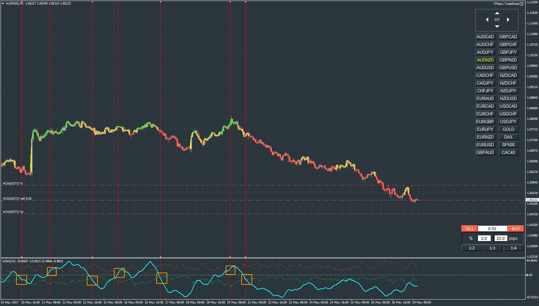Viewport: 539px width, 306px height.
Task: Click the risk percent field 2.0
Action: 484,238
